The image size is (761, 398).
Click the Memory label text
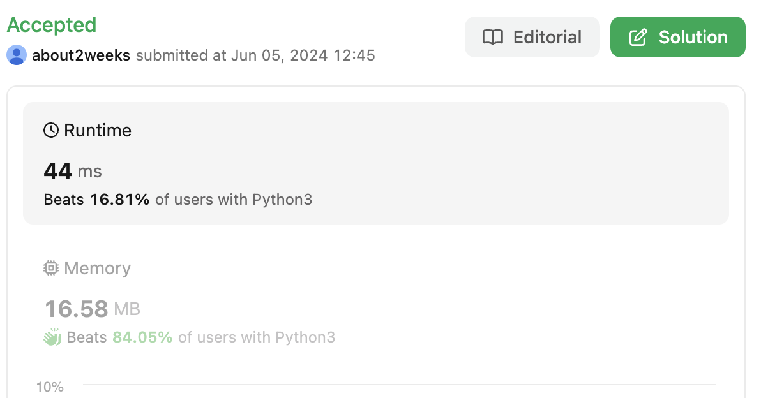pyautogui.click(x=98, y=268)
